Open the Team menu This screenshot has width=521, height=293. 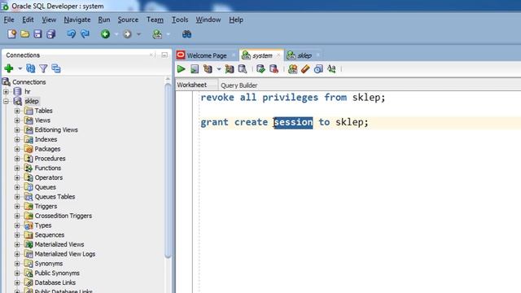(x=155, y=20)
